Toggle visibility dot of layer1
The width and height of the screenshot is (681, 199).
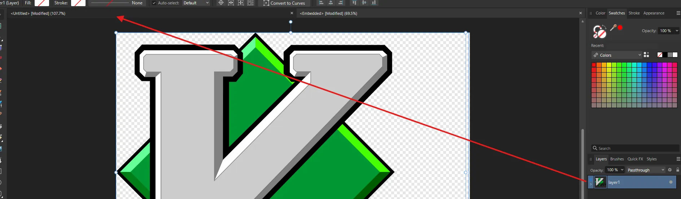pyautogui.click(x=671, y=182)
